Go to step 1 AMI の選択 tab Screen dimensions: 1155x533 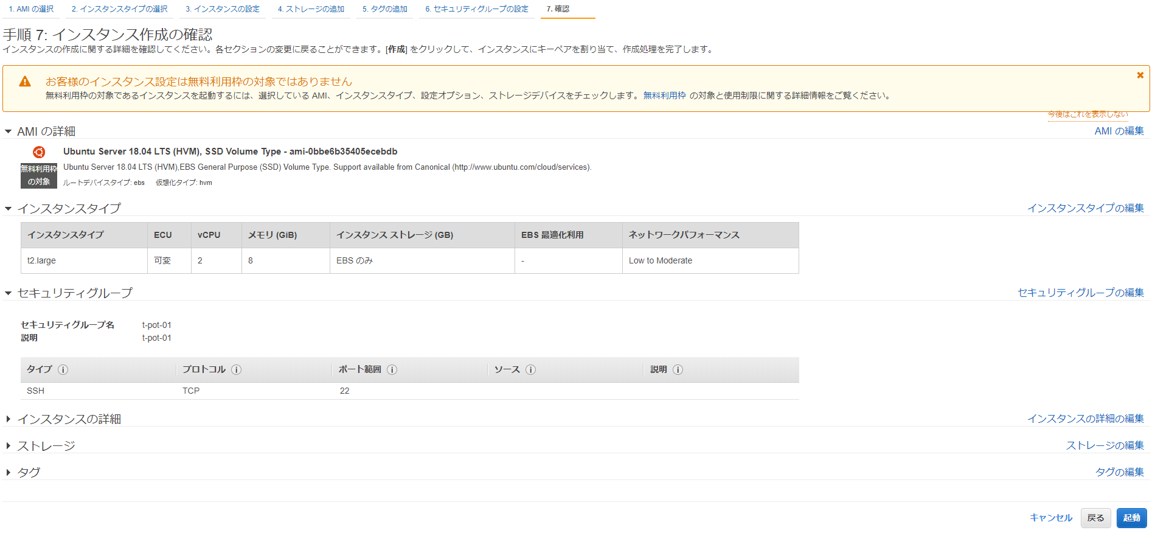click(31, 9)
